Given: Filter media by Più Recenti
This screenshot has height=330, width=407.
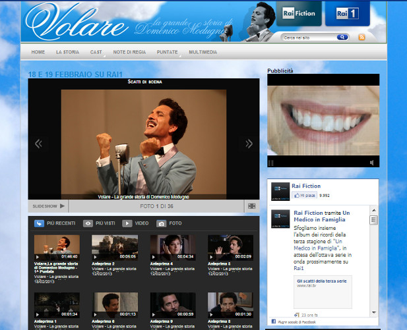Looking at the screenshot, I should tap(55, 224).
